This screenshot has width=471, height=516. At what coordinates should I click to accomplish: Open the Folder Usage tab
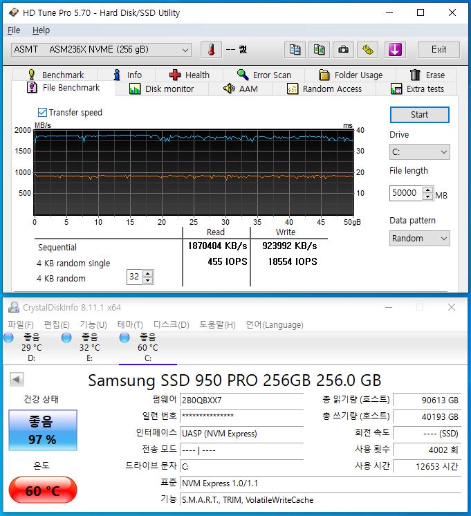[x=351, y=75]
